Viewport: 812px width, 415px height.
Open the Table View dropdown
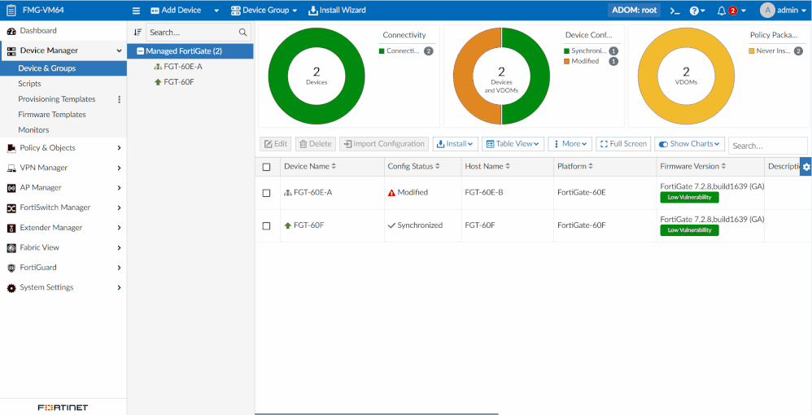tap(513, 144)
